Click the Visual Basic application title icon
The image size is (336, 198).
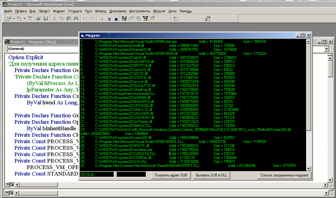[5, 4]
